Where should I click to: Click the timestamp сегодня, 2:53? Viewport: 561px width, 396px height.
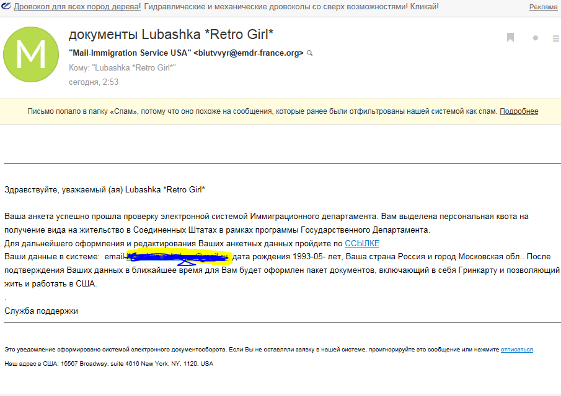[94, 82]
